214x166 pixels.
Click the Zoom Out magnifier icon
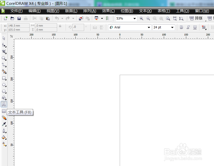point(148,19)
